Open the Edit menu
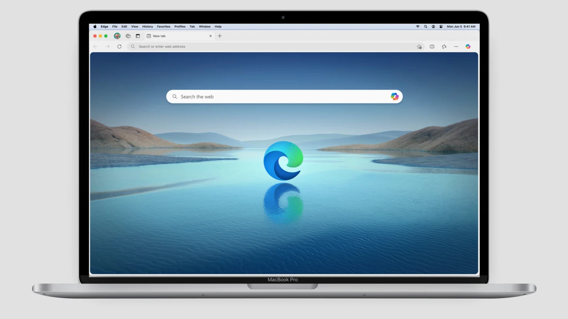568x319 pixels. tap(124, 27)
